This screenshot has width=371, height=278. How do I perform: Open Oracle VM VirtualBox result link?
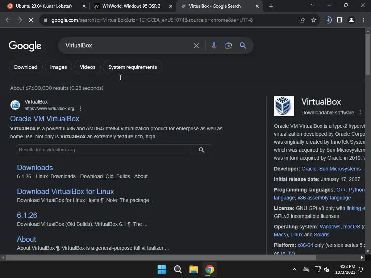point(45,119)
